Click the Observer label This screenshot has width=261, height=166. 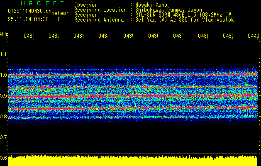pos(86,5)
